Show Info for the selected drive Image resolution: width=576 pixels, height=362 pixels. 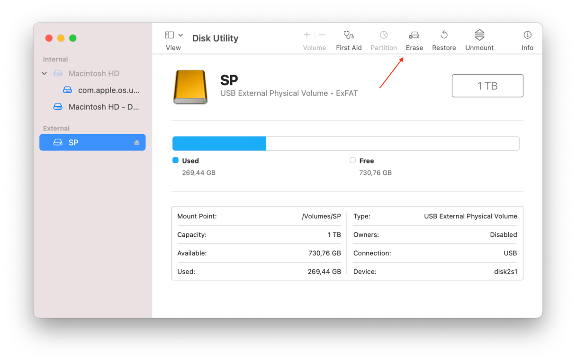(x=527, y=38)
